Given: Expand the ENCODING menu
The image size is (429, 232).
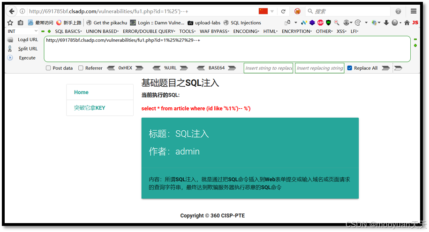Looking at the screenshot, I should [x=246, y=31].
